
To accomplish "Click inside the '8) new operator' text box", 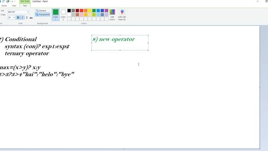I will [120, 43].
